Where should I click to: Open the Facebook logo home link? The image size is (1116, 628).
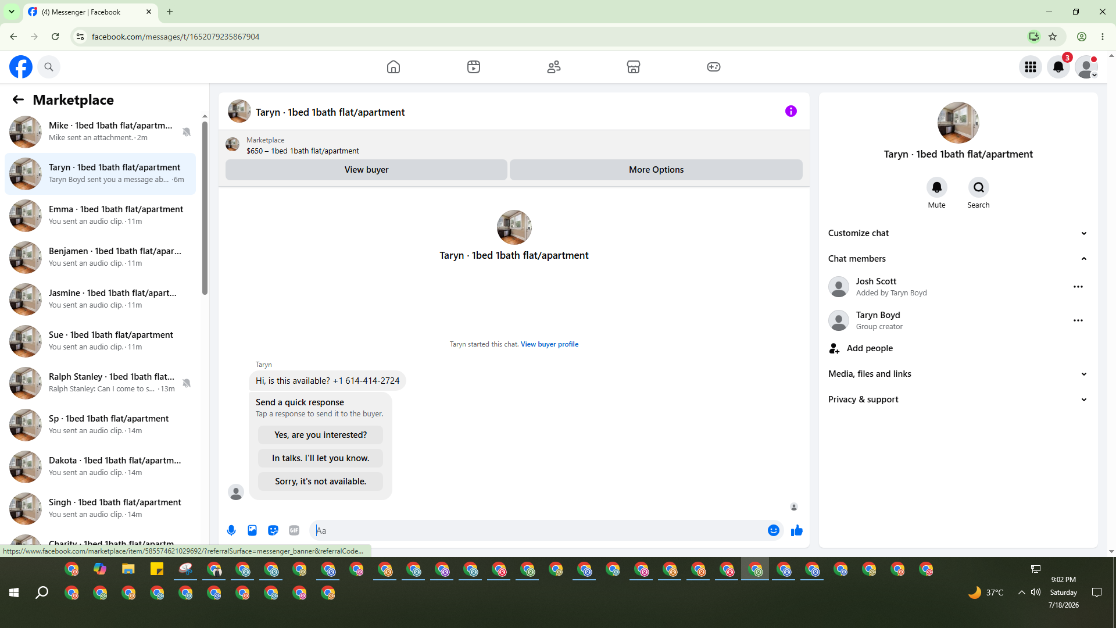point(21,67)
